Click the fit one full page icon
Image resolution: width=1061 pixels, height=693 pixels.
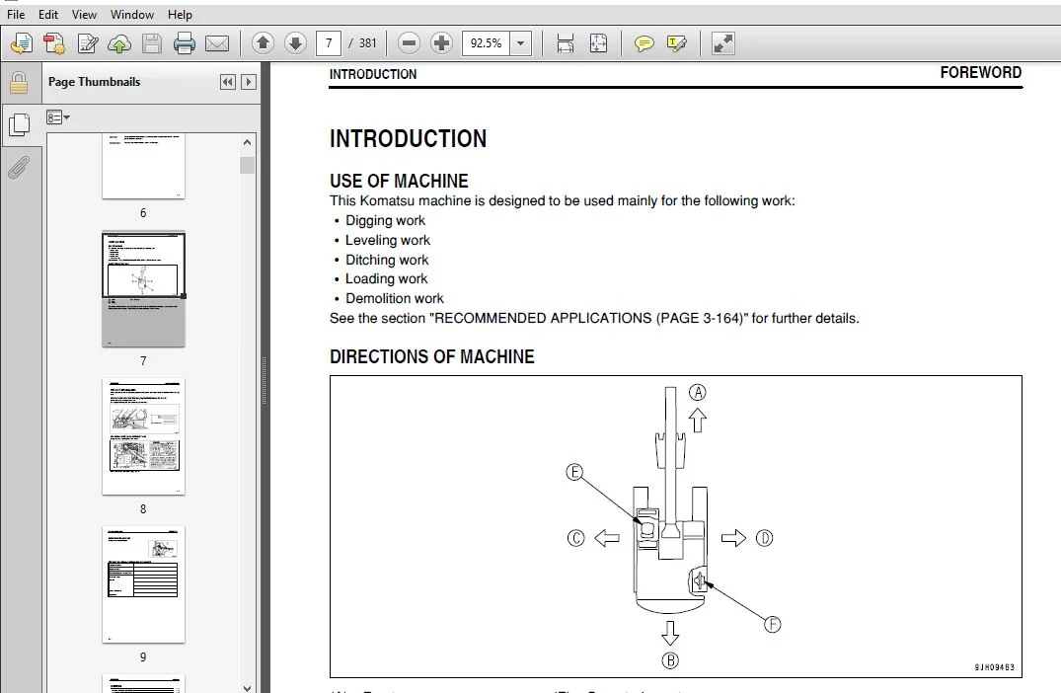tap(598, 43)
